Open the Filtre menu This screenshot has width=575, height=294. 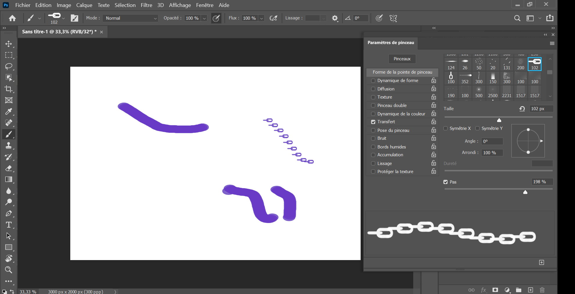[146, 5]
